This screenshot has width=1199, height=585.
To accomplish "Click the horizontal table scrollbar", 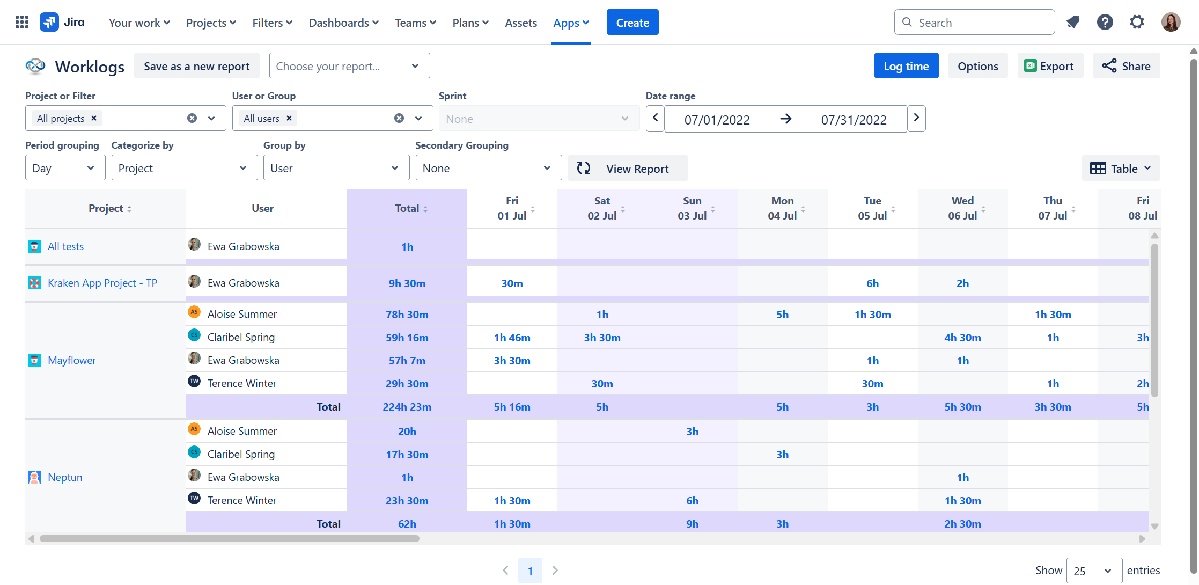I will coord(230,538).
